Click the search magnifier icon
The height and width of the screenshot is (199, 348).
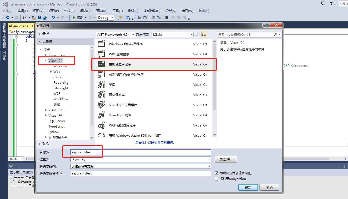coord(276,34)
